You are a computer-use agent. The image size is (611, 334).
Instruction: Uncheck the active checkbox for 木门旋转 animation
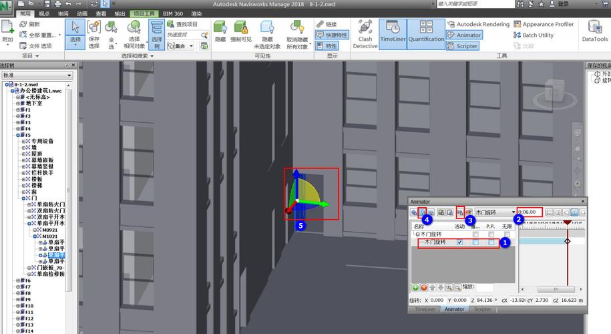pos(459,242)
